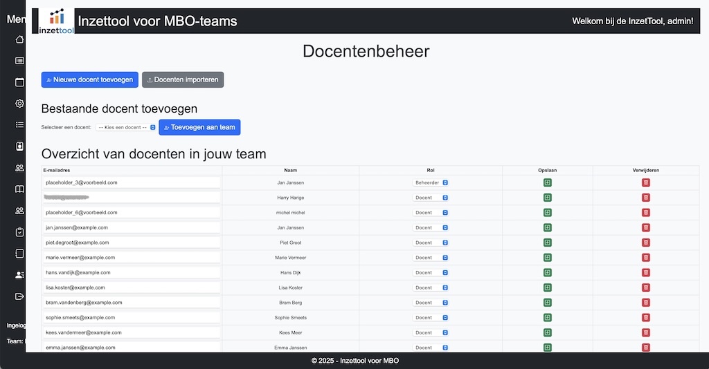Click the Inzettool logo
The image size is (709, 369).
(57, 21)
